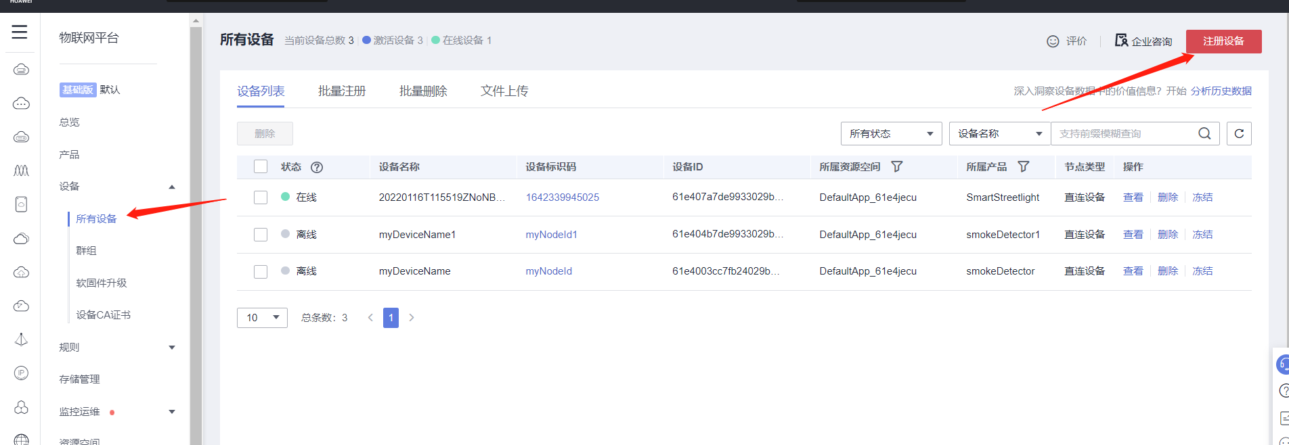
Task: Switch to the 设备列表 tab
Action: [261, 91]
